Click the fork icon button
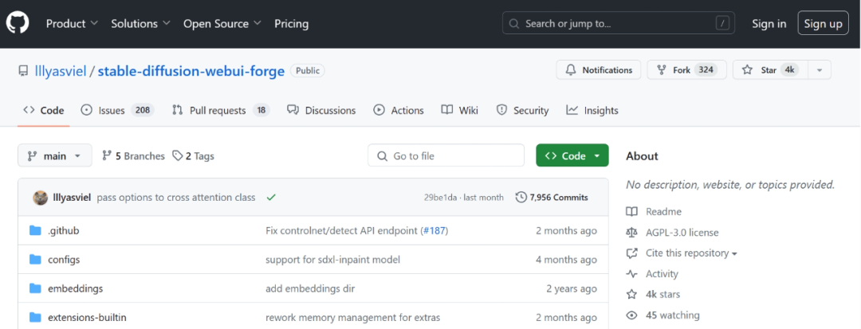 pos(662,70)
